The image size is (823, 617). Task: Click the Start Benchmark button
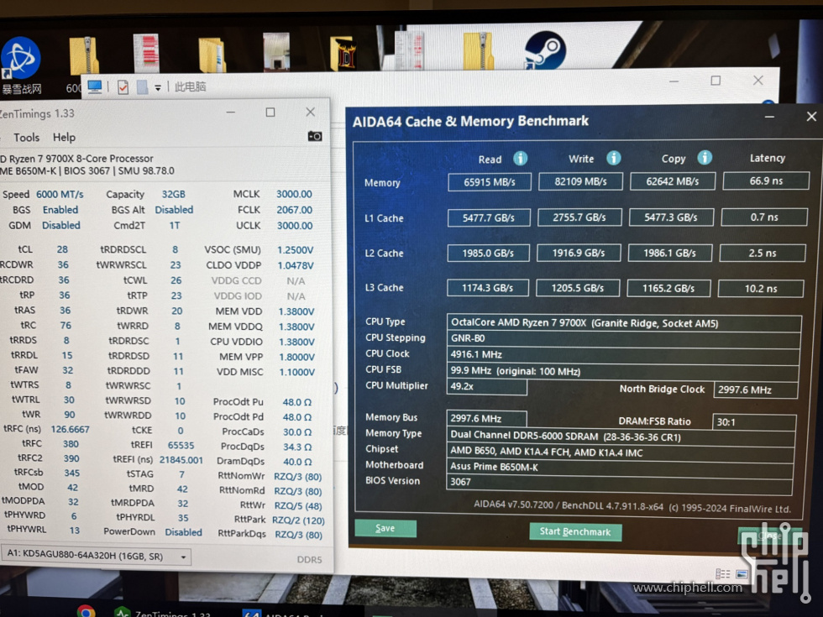point(575,531)
